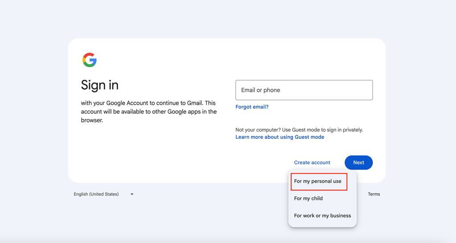The height and width of the screenshot is (243, 456).
Task: Click the Google logo
Action: [90, 60]
